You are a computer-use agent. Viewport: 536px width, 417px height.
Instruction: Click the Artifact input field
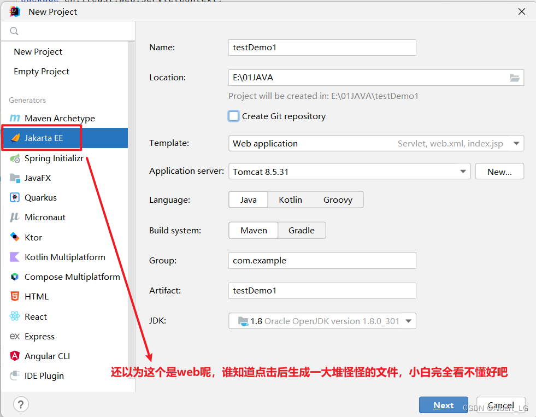pyautogui.click(x=322, y=291)
